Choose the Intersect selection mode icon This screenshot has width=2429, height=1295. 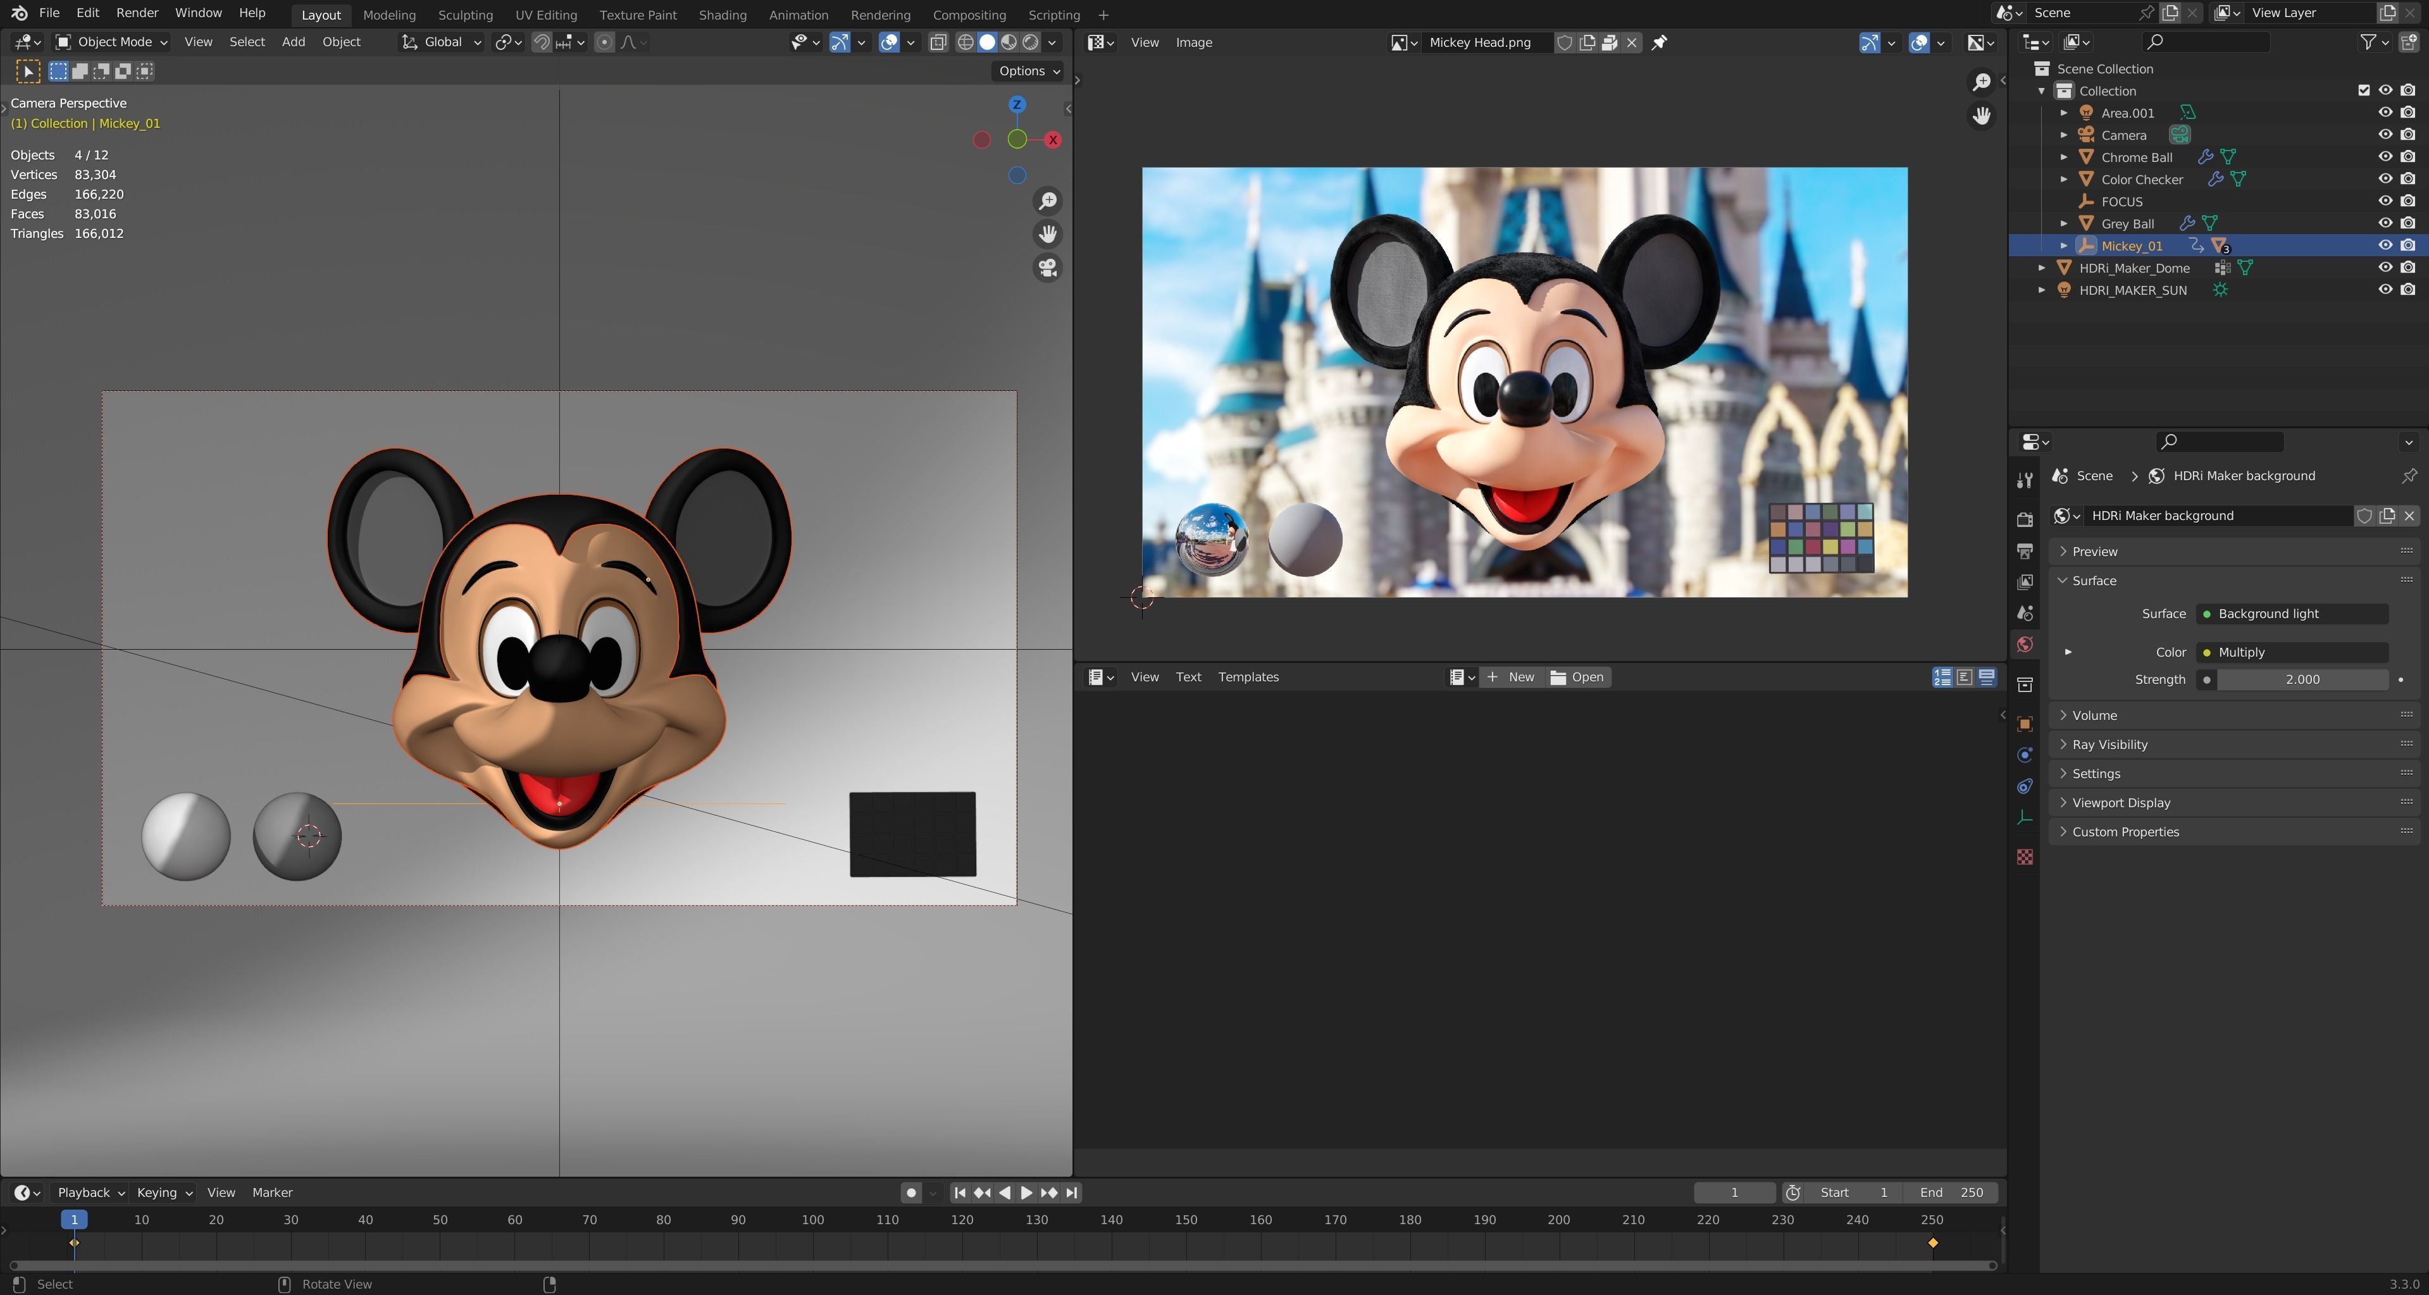click(x=146, y=71)
